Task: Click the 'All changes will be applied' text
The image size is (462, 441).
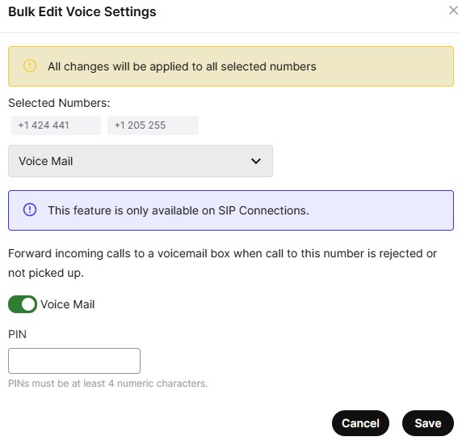Action: [x=182, y=66]
